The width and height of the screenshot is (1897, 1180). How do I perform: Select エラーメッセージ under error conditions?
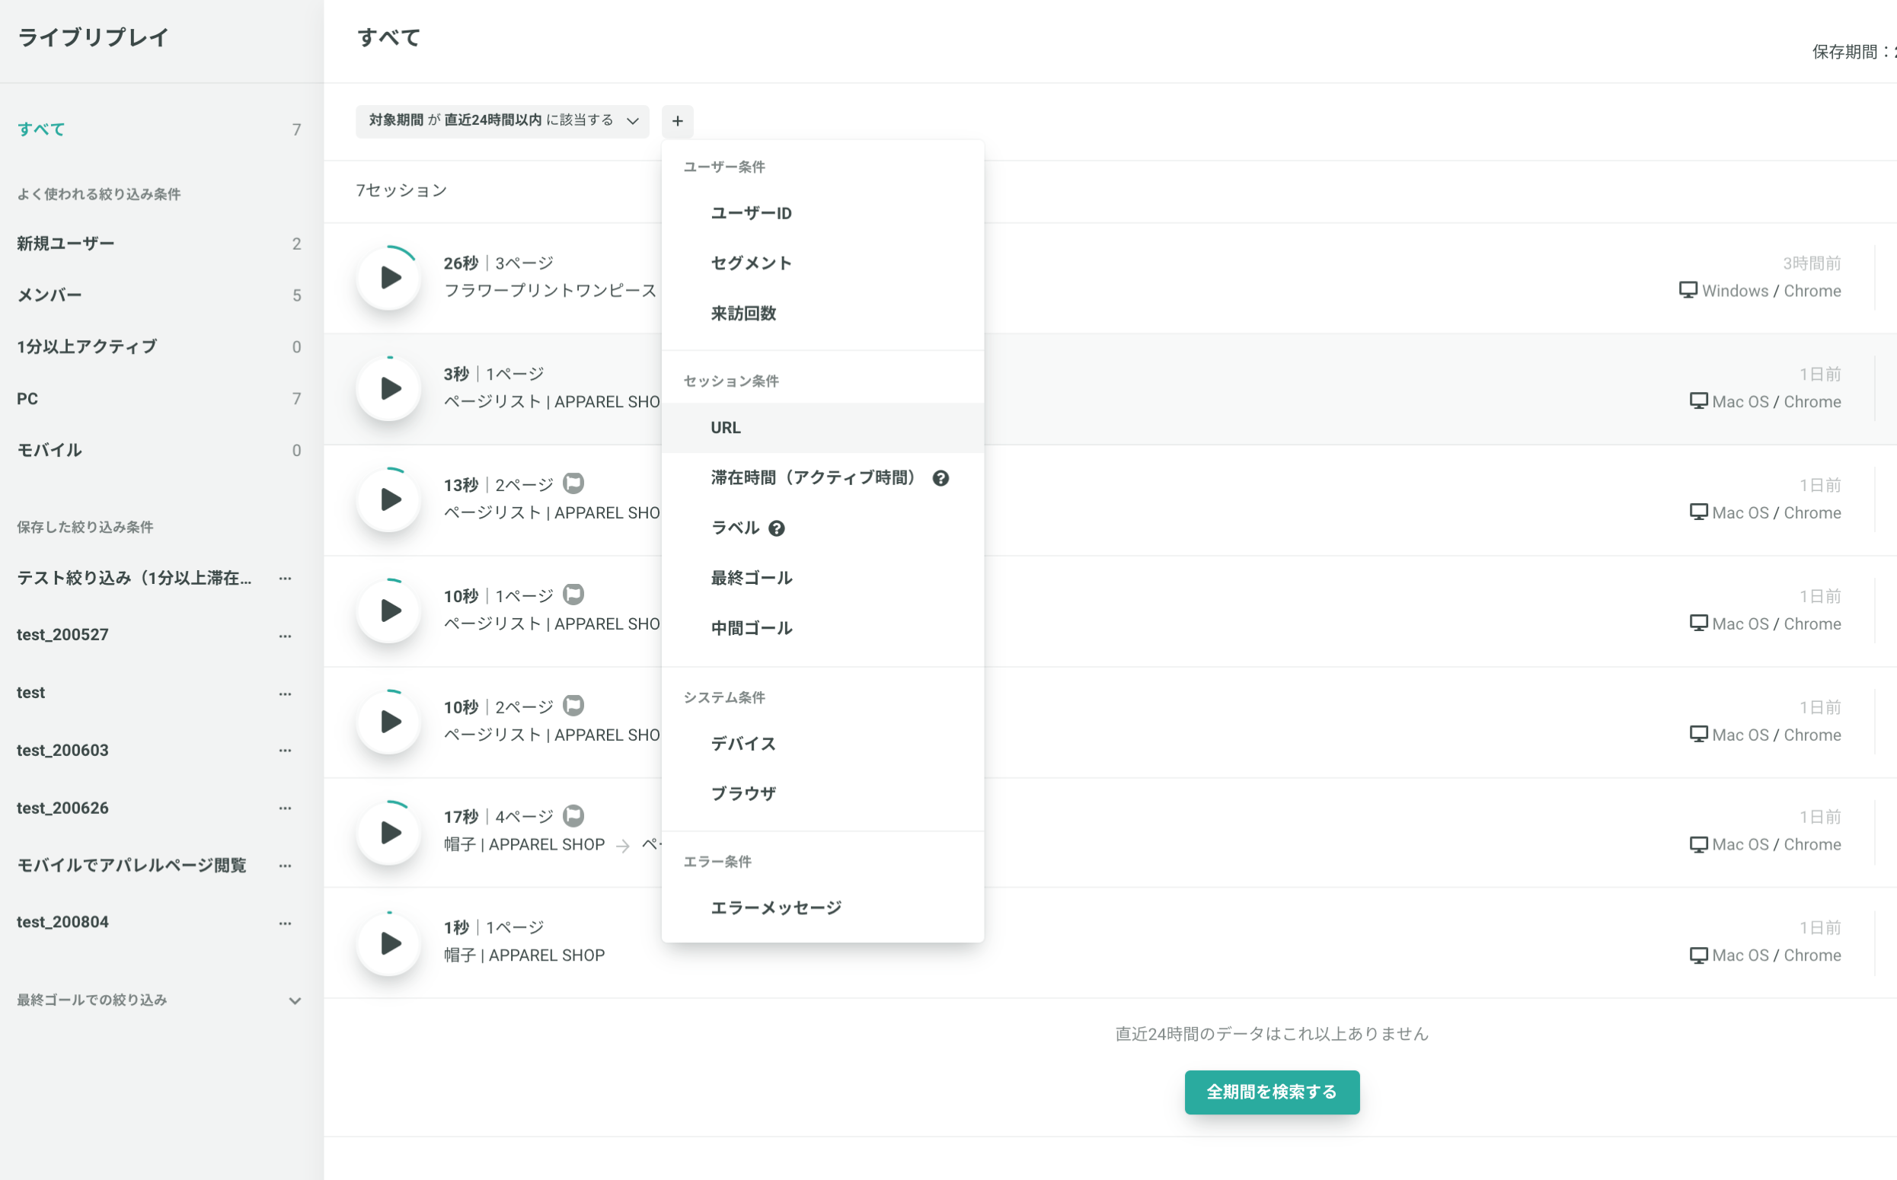pos(822,907)
